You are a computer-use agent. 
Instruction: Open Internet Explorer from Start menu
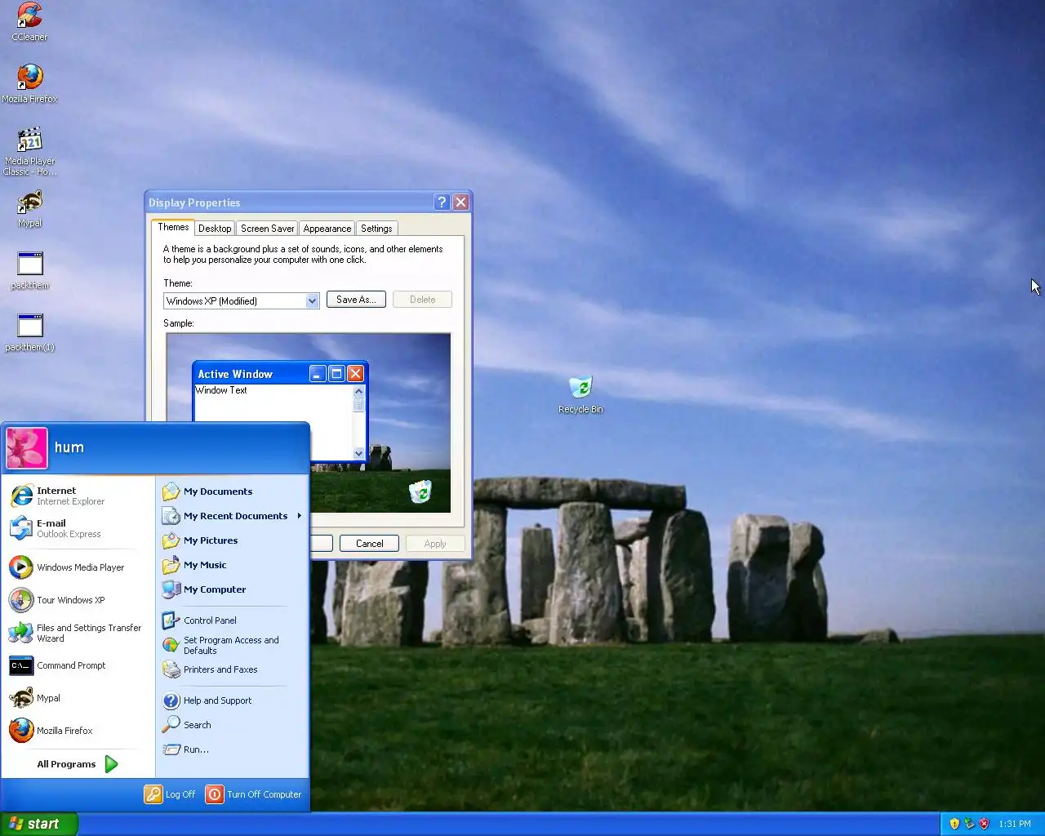click(x=78, y=496)
